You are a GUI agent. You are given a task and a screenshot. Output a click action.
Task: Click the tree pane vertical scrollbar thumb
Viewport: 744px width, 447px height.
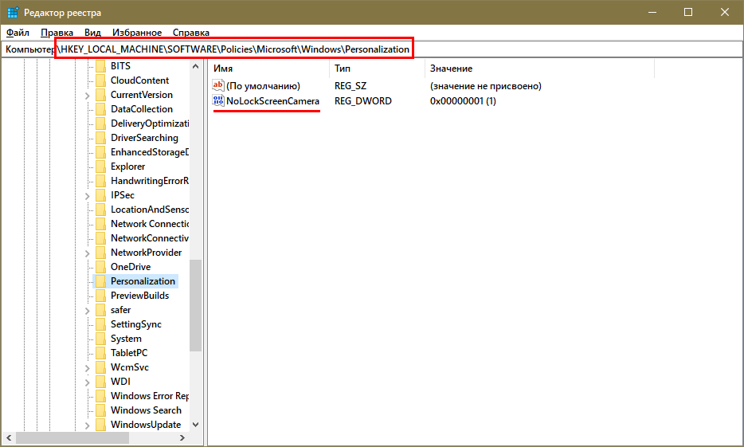click(196, 305)
